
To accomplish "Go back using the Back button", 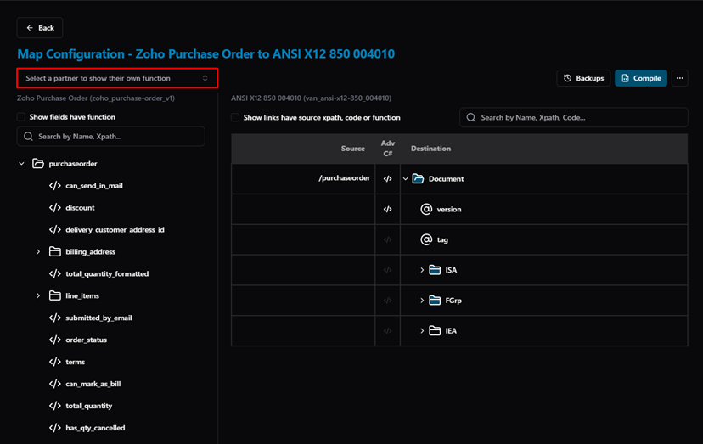I will [40, 28].
